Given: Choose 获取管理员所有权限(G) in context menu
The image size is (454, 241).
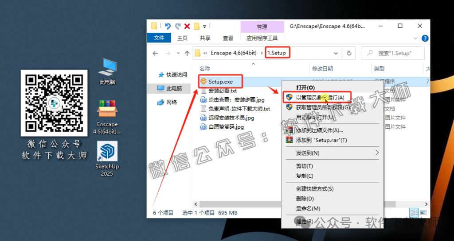Looking at the screenshot, I should (x=333, y=107).
